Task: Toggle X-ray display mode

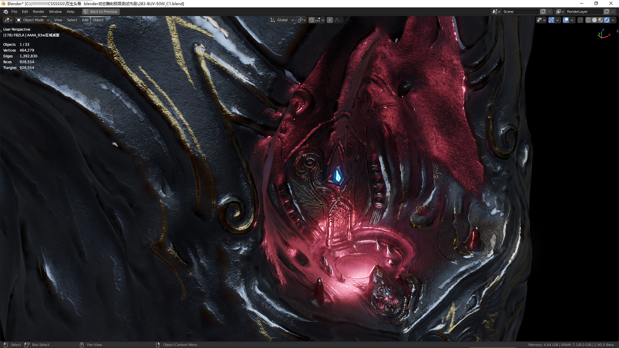Action: click(580, 20)
